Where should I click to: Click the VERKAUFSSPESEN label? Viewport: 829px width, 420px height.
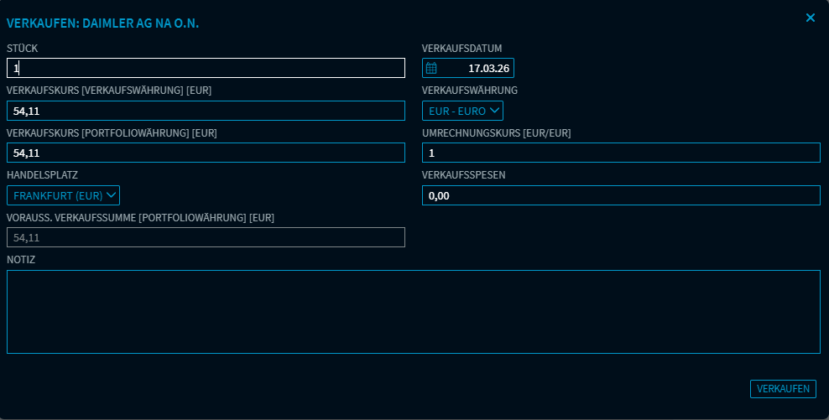463,175
